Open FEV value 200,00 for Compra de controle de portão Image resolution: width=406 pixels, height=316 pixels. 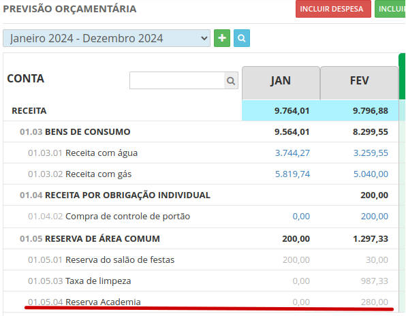pos(375,217)
